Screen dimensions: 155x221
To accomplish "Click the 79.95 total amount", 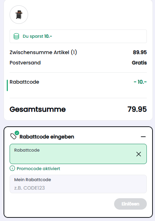I will pyautogui.click(x=137, y=109).
